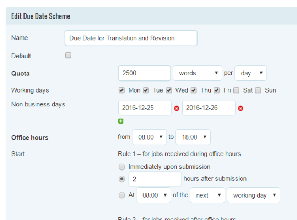Open office hours from-time dropdown
Screen dimensions: 297x220
(149, 137)
